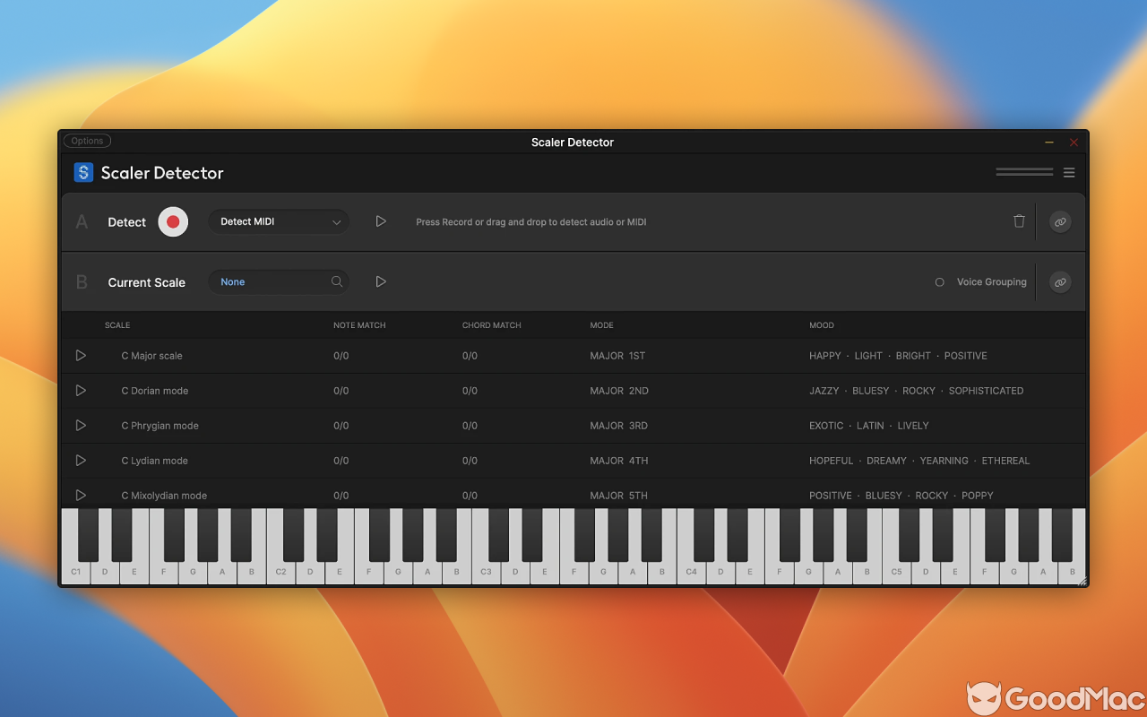Toggle the link sync icon in the Detect row

coord(1060,221)
